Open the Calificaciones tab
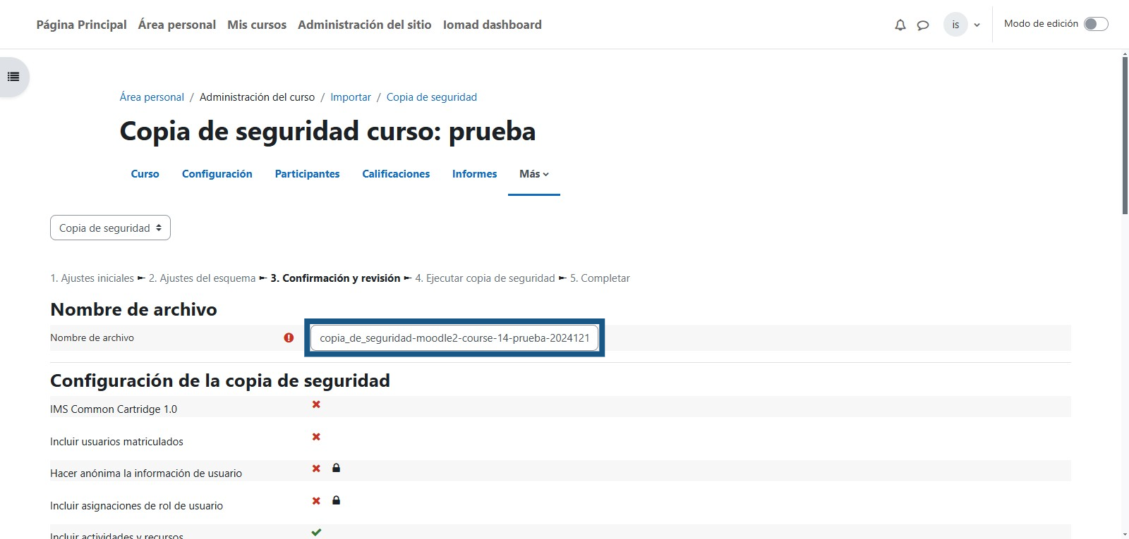 (x=396, y=174)
